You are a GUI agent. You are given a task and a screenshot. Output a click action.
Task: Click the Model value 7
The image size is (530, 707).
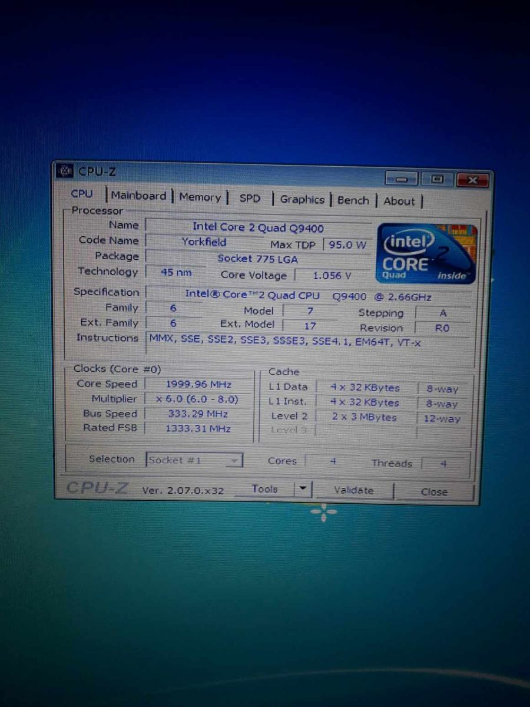point(310,310)
